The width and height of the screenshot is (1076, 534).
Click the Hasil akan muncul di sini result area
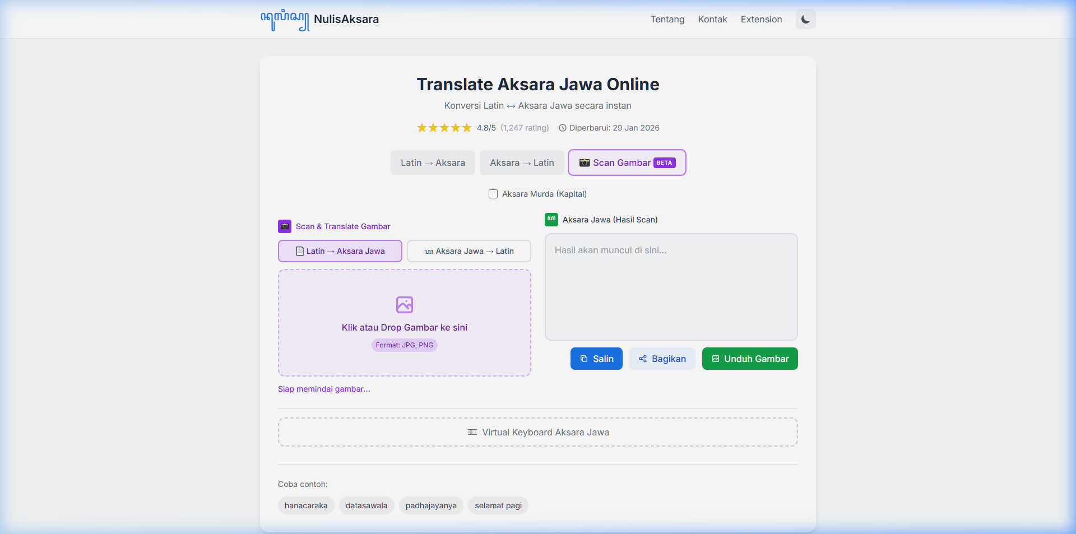[x=671, y=287]
